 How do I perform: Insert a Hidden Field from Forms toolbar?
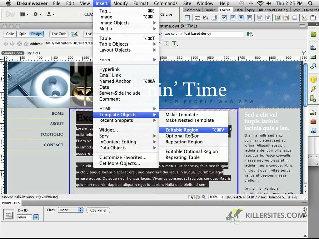pyautogui.click(x=206, y=18)
